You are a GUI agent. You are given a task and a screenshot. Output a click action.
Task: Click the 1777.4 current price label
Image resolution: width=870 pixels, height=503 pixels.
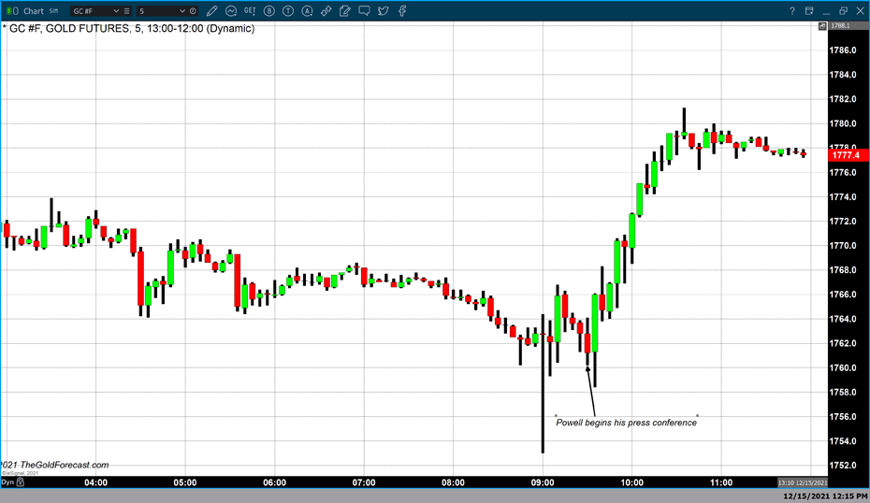click(845, 155)
